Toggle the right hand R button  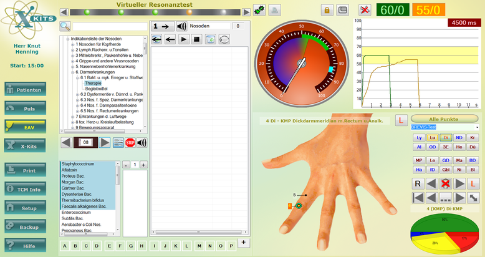(x=419, y=183)
